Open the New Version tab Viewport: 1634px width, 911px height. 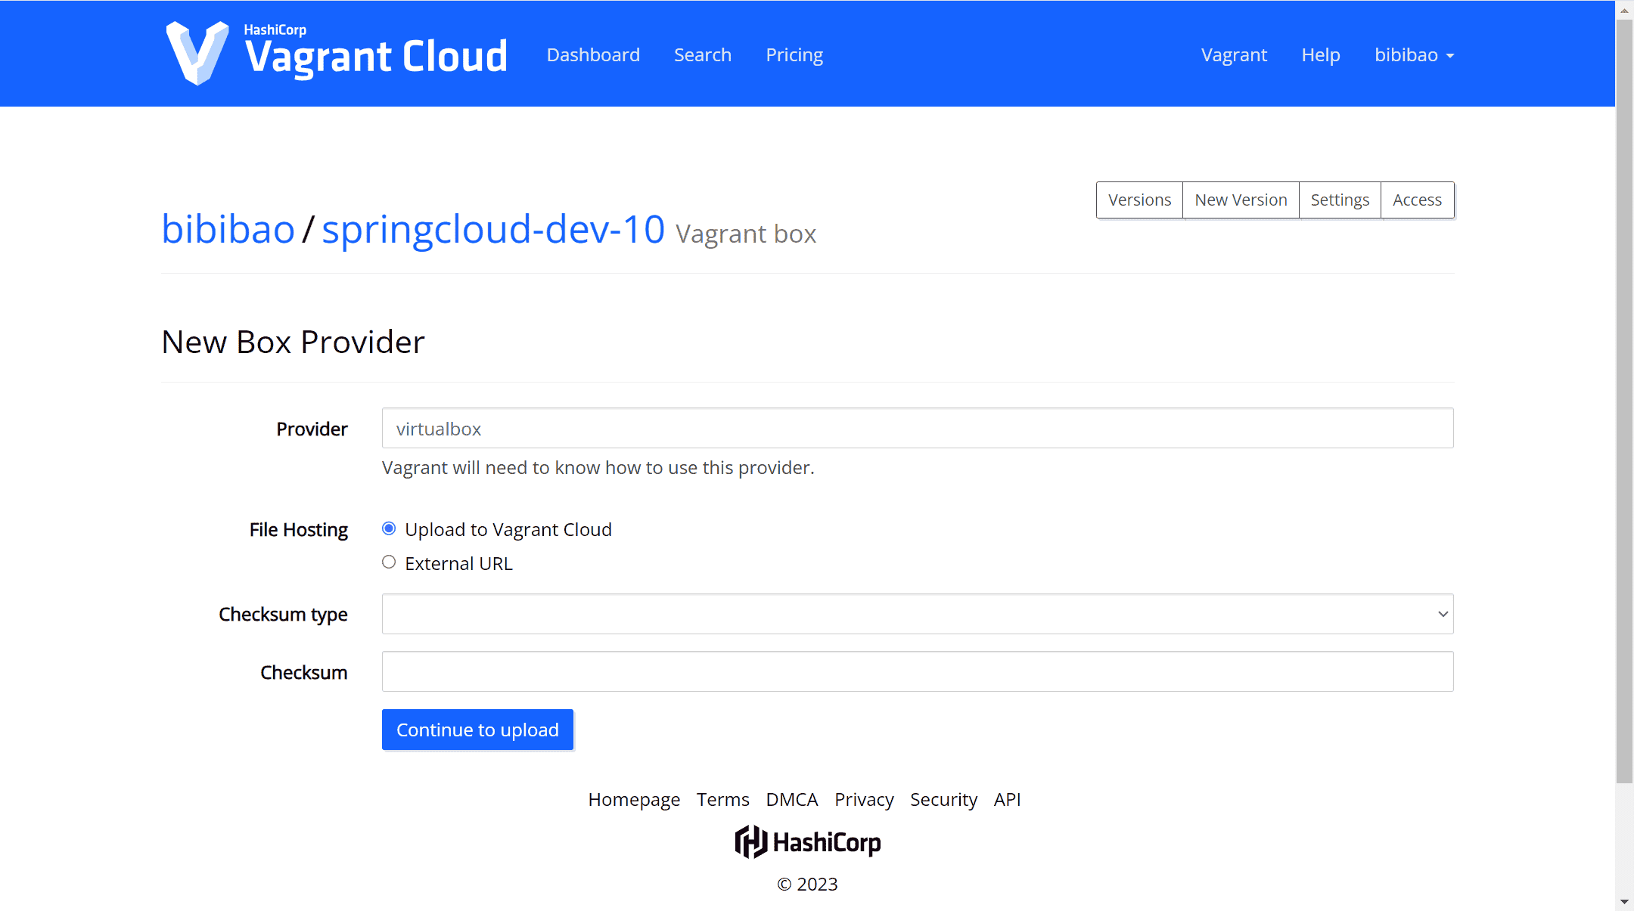[x=1241, y=200]
